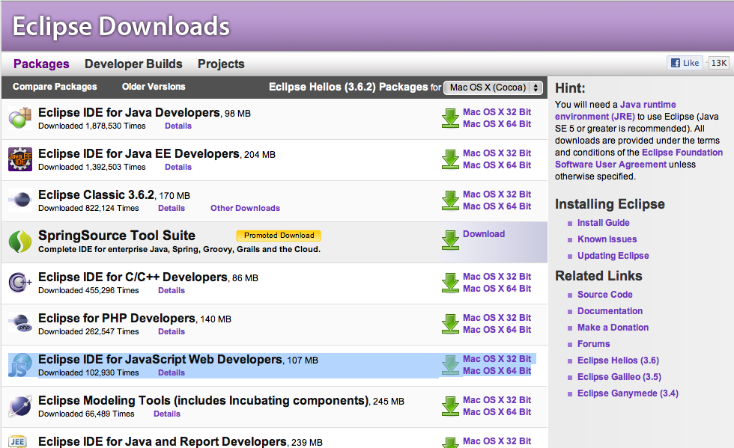The height and width of the screenshot is (448, 734).
Task: Click green download arrow for SpringSource Tool Suite
Action: click(x=450, y=240)
